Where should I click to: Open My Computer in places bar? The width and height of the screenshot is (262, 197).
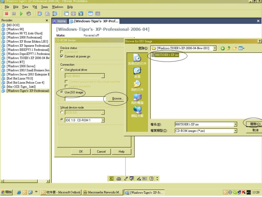point(137,99)
